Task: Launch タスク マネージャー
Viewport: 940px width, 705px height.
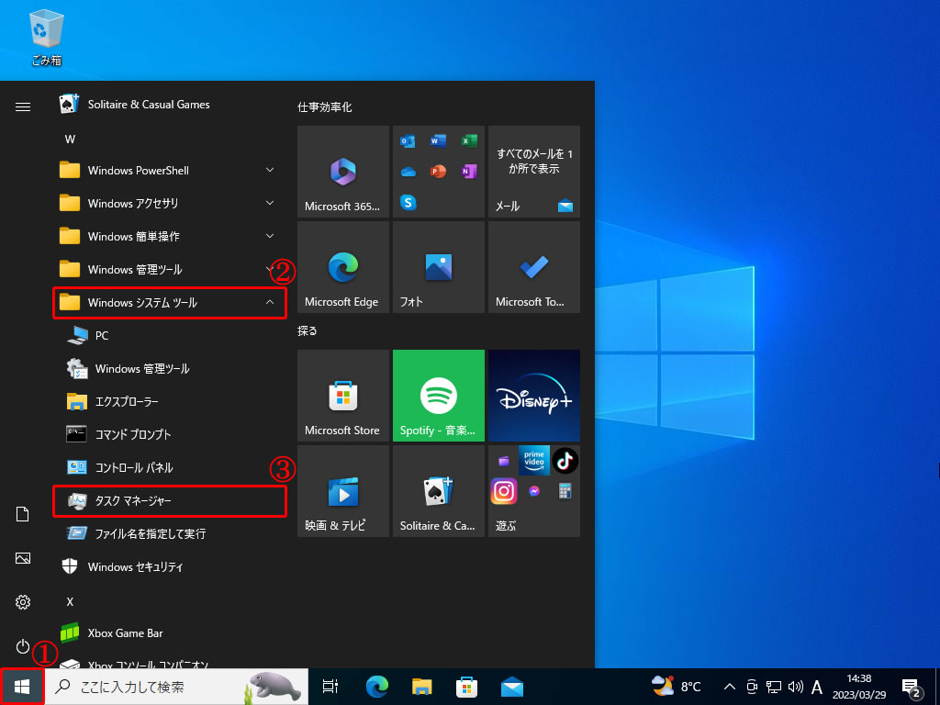Action: [x=170, y=500]
